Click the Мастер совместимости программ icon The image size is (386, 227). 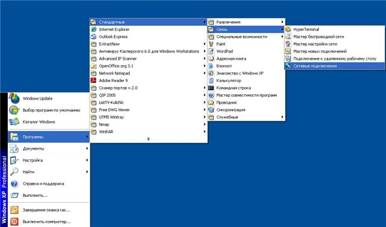211,95
